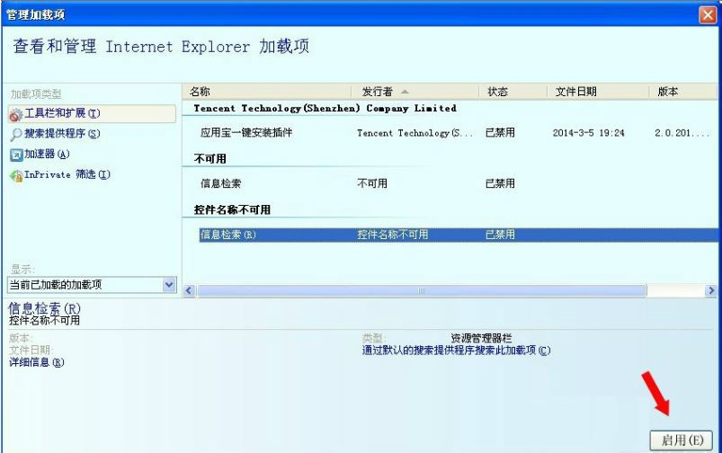The width and height of the screenshot is (722, 453).
Task: Click the Toolbars and Extensions gear icon
Action: (15, 115)
